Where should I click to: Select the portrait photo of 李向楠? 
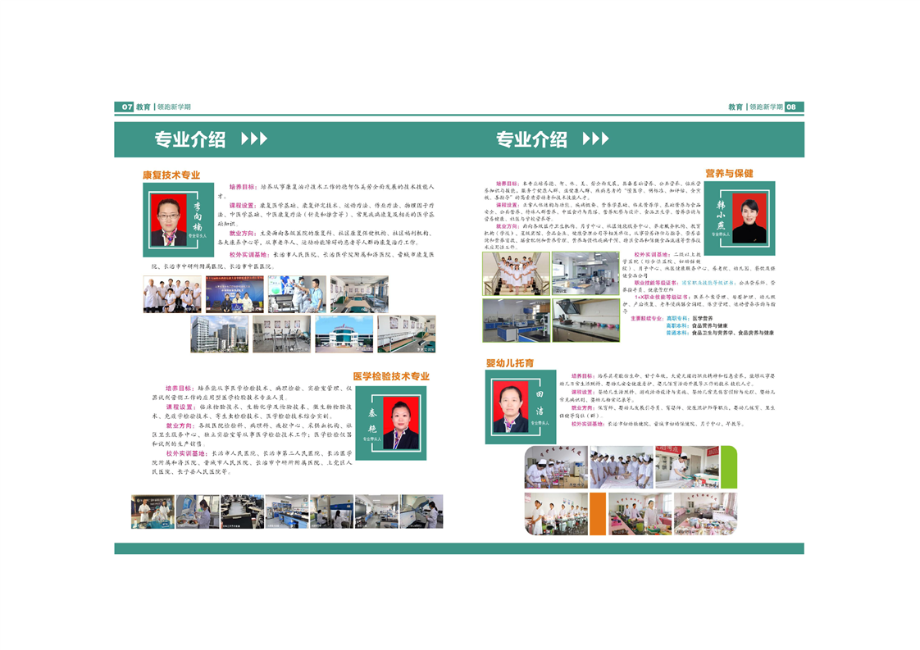(x=169, y=220)
